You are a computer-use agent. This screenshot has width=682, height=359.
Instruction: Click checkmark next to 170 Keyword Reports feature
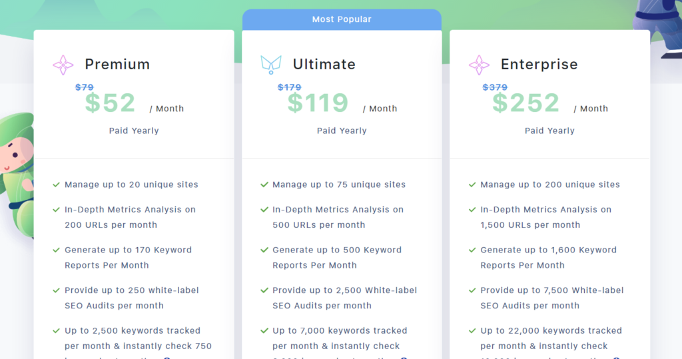(56, 250)
